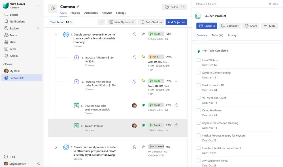Screen dimensions: 283x167
Task: Open the Settings tab
Action: 121,13
